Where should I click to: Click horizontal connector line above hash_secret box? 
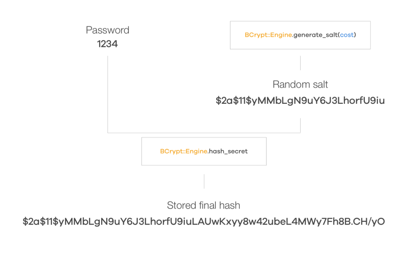204,133
